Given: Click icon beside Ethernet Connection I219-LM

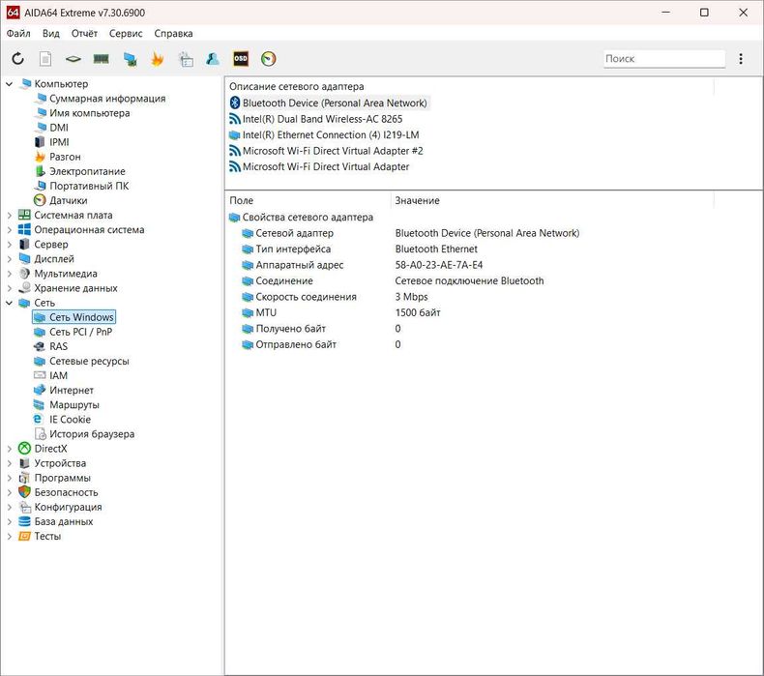Looking at the screenshot, I should coord(235,135).
